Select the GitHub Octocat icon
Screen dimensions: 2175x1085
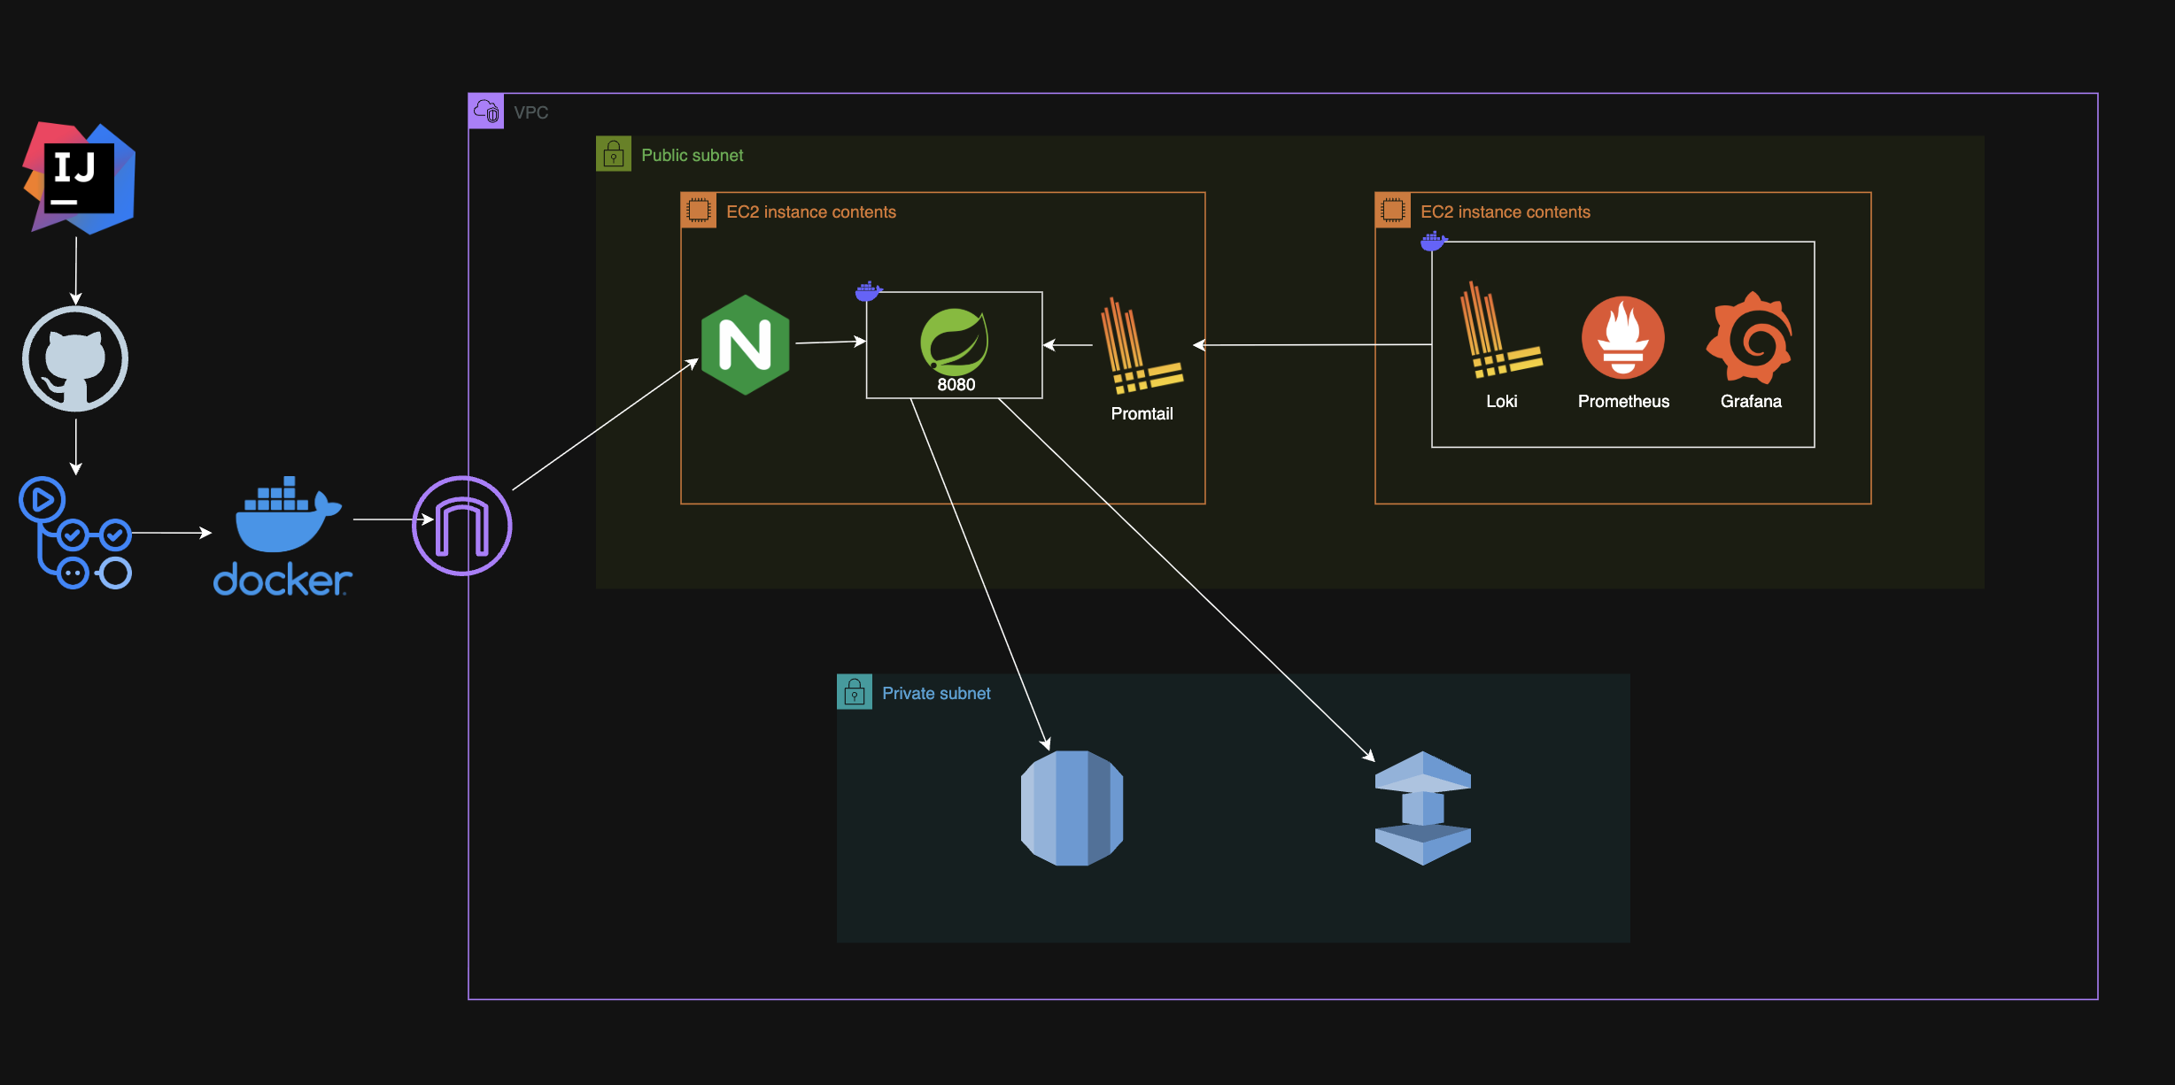pyautogui.click(x=75, y=359)
